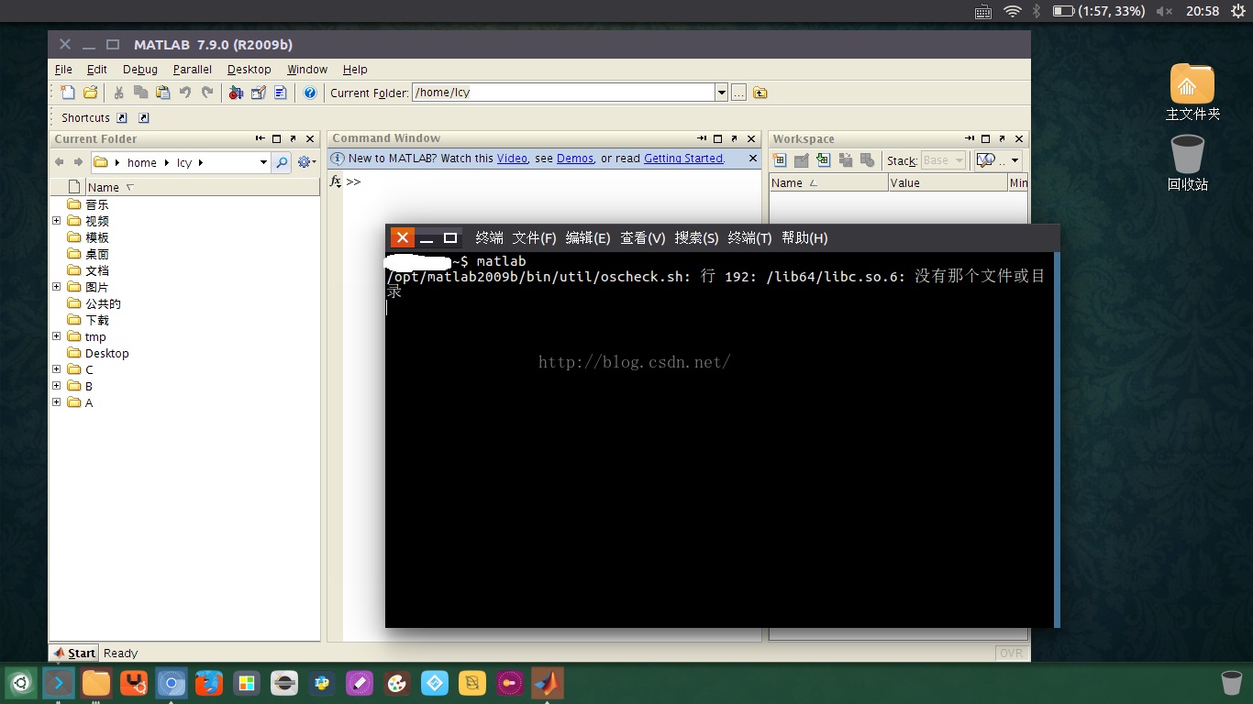Open the Debug menu
Screen dimensions: 1253x704
pyautogui.click(x=140, y=69)
